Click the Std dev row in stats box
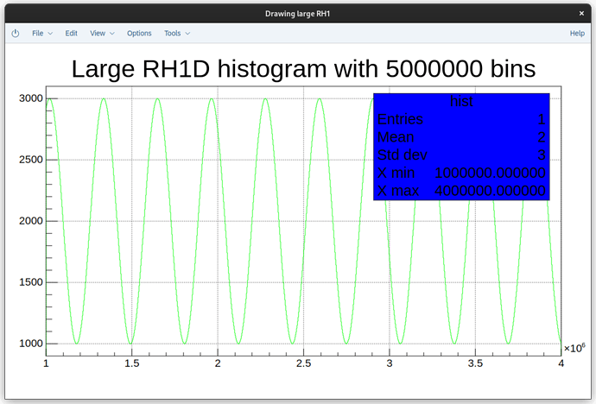 461,155
